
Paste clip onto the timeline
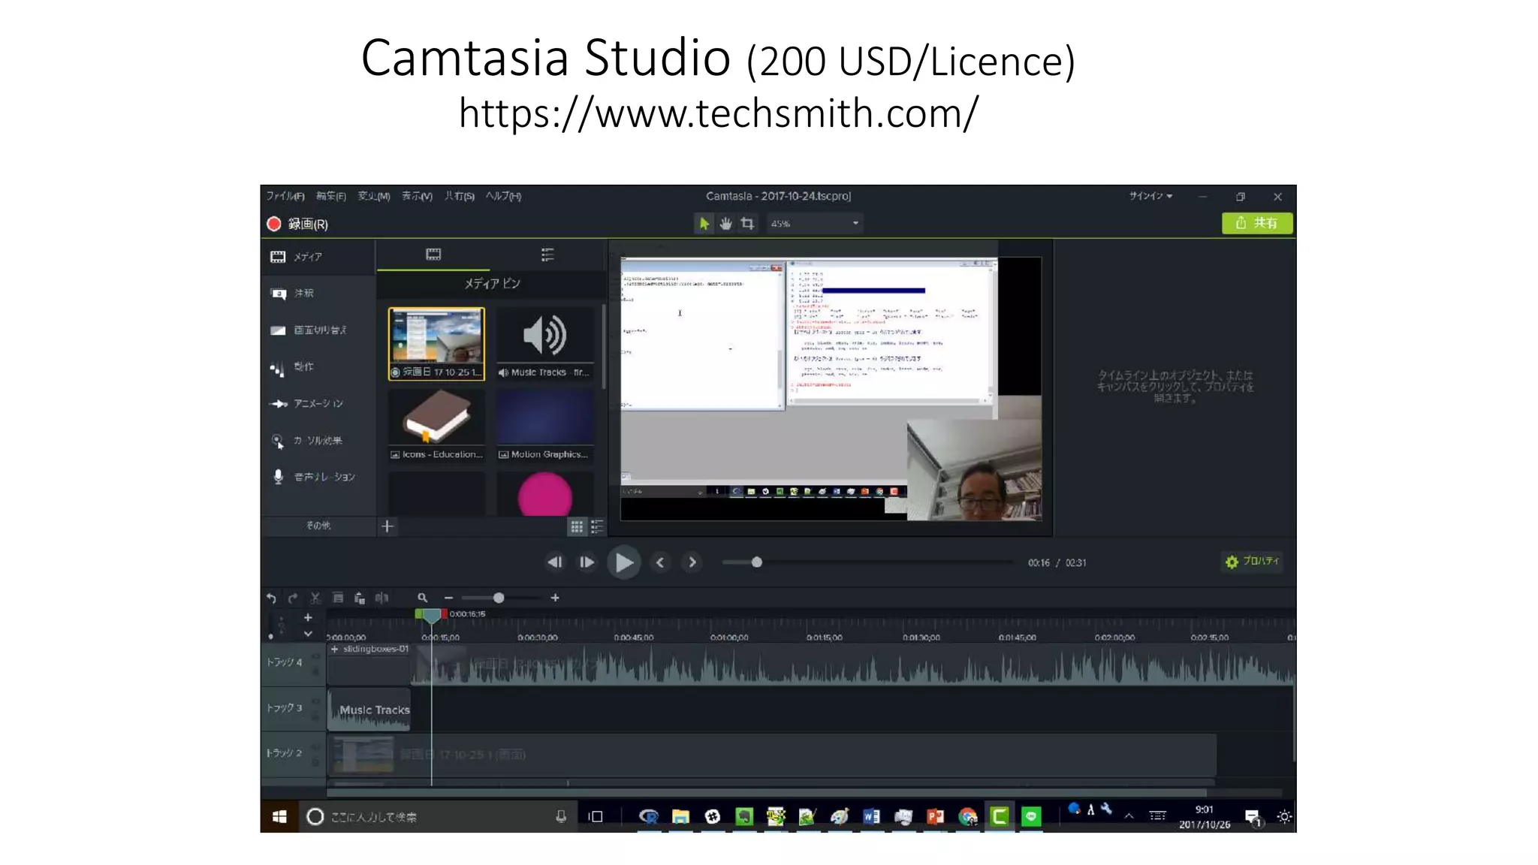pos(360,598)
